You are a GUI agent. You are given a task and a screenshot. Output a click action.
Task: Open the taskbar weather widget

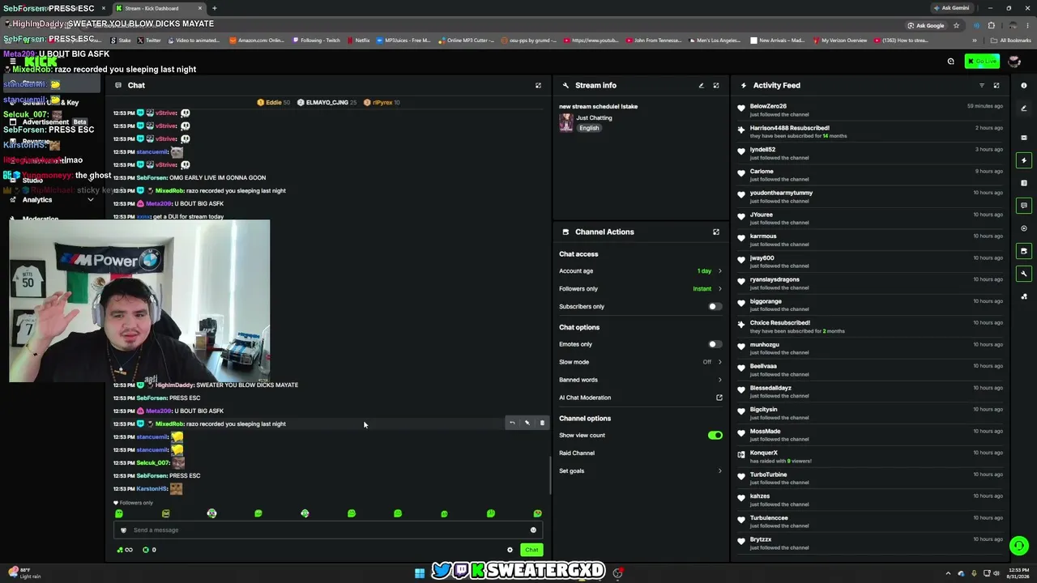coord(24,573)
